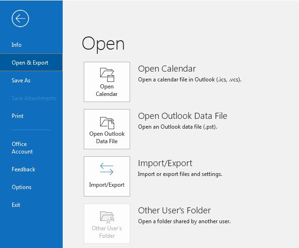Click the Open Outlook Data File tile
The width and height of the screenshot is (299, 248).
pyautogui.click(x=107, y=129)
